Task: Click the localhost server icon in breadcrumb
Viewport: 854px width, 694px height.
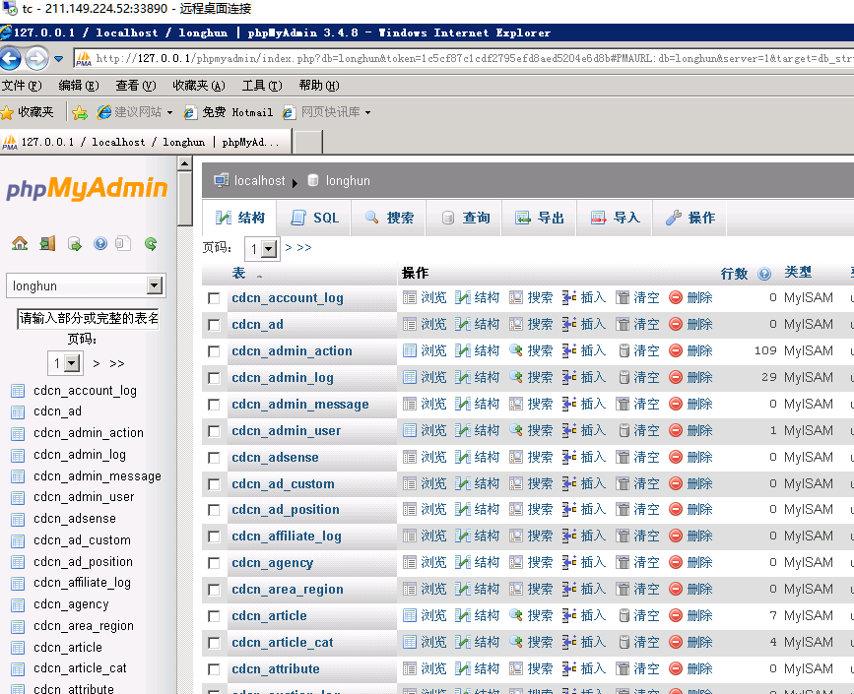Action: 221,180
